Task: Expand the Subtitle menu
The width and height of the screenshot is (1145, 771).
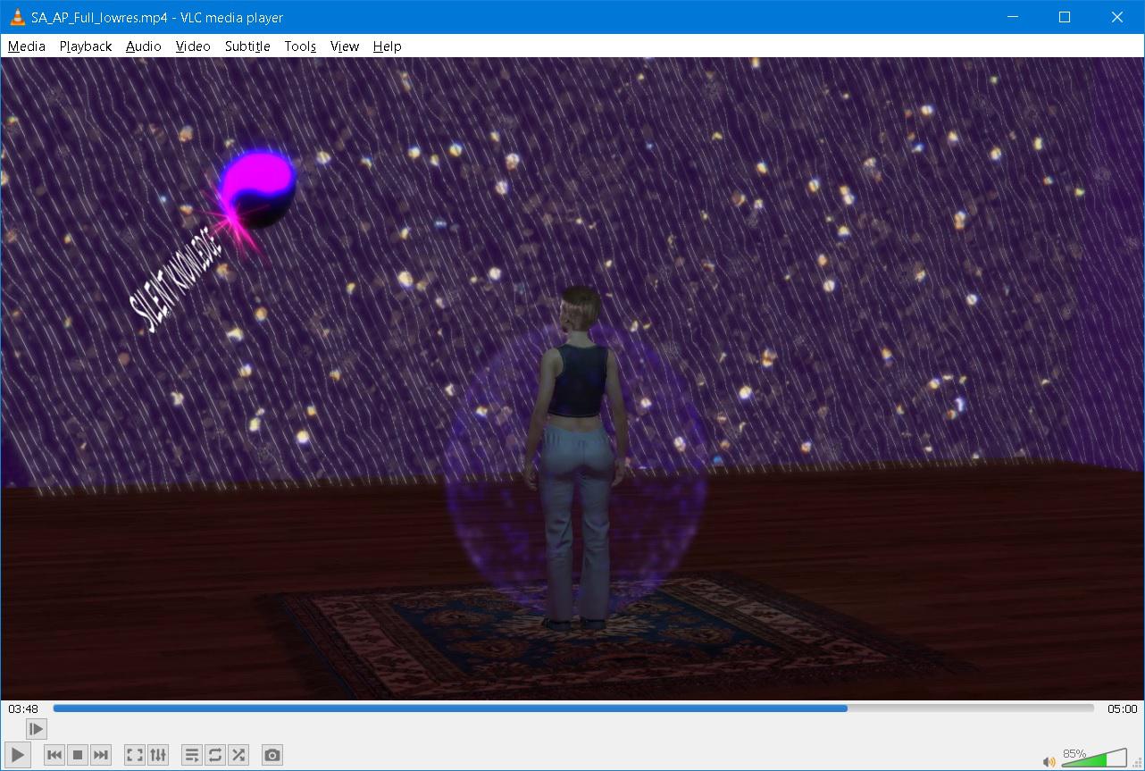Action: [247, 46]
